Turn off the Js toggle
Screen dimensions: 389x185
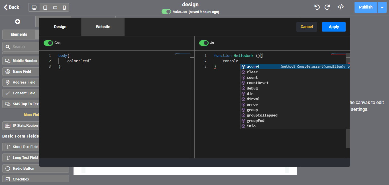(x=204, y=43)
